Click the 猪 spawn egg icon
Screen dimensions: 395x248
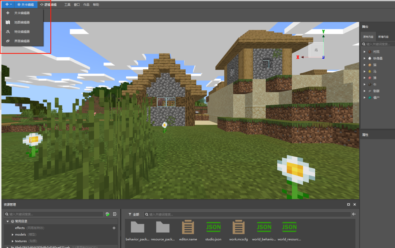click(x=370, y=78)
